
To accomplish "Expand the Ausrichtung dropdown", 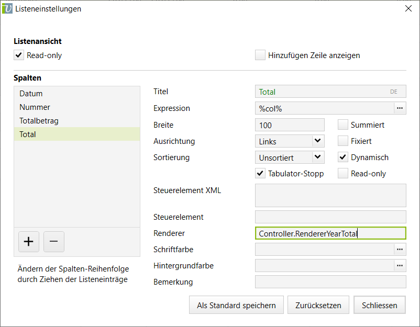I will point(317,141).
